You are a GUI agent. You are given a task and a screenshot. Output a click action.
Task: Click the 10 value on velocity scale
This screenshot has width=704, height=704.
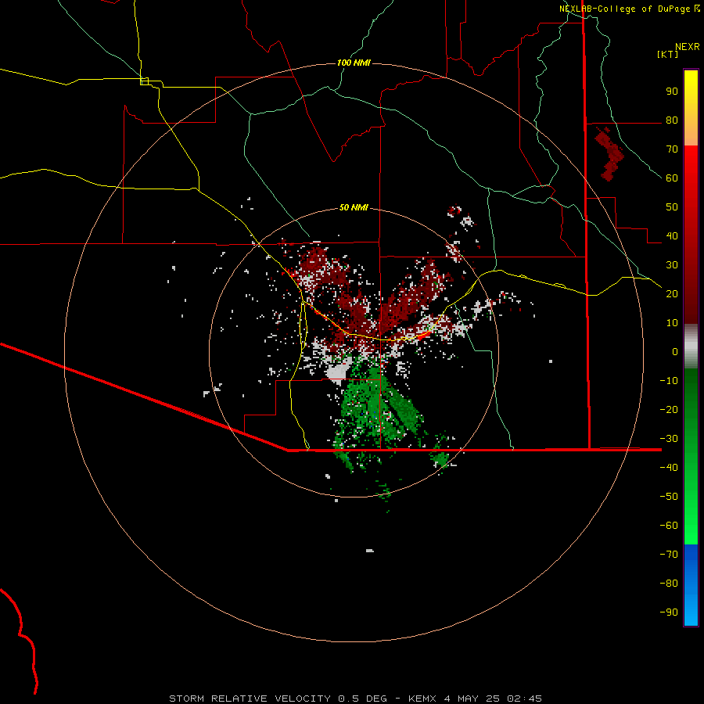point(672,323)
